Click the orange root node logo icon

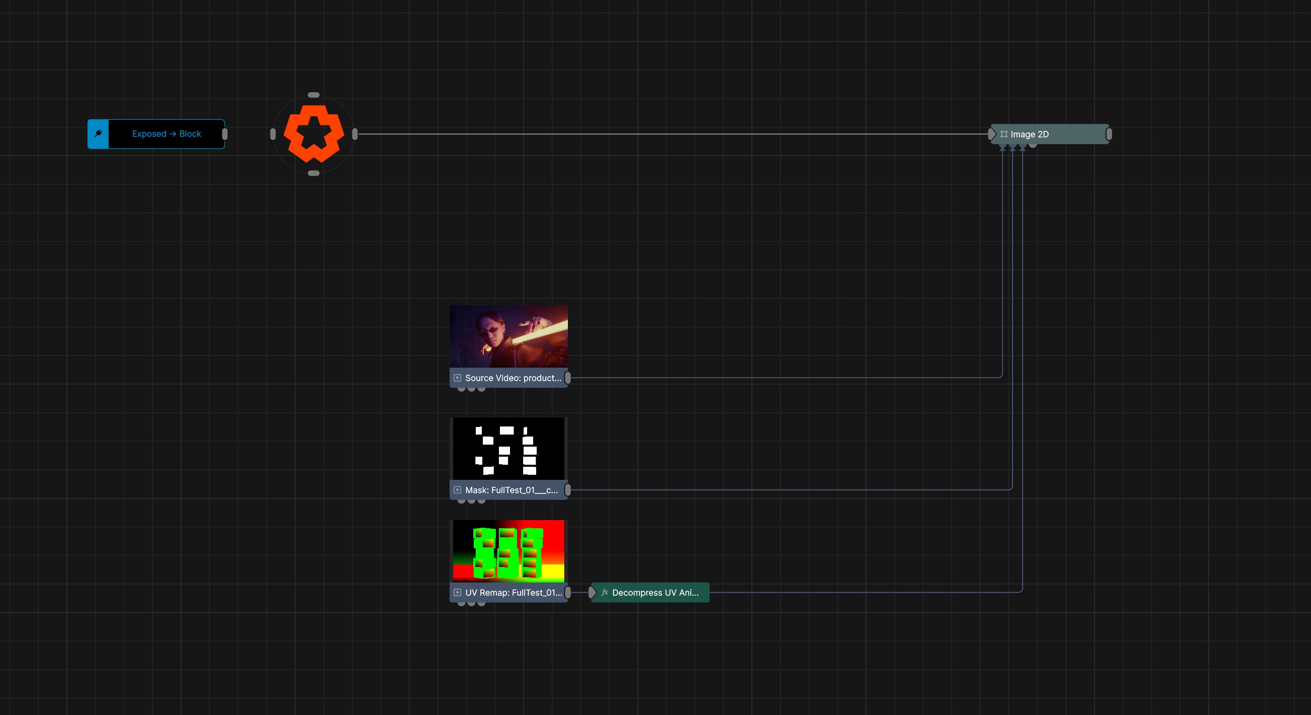click(x=314, y=134)
